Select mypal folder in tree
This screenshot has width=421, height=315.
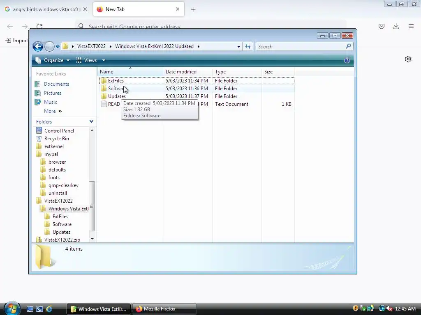[x=51, y=154]
